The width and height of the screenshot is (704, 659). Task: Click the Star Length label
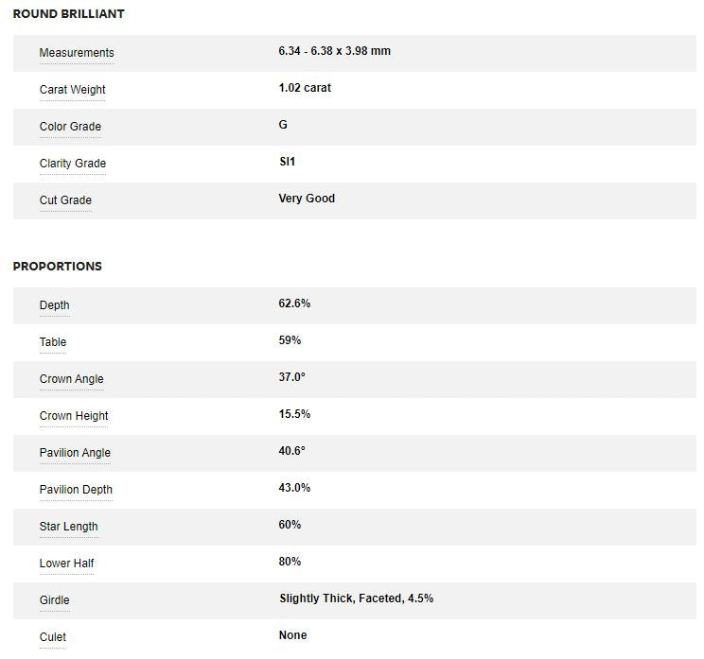click(x=68, y=527)
